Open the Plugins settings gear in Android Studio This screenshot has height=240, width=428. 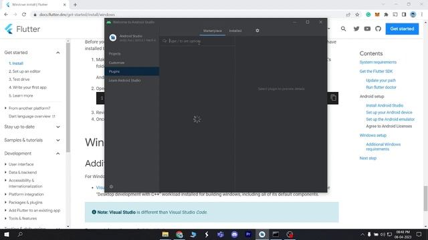[257, 31]
